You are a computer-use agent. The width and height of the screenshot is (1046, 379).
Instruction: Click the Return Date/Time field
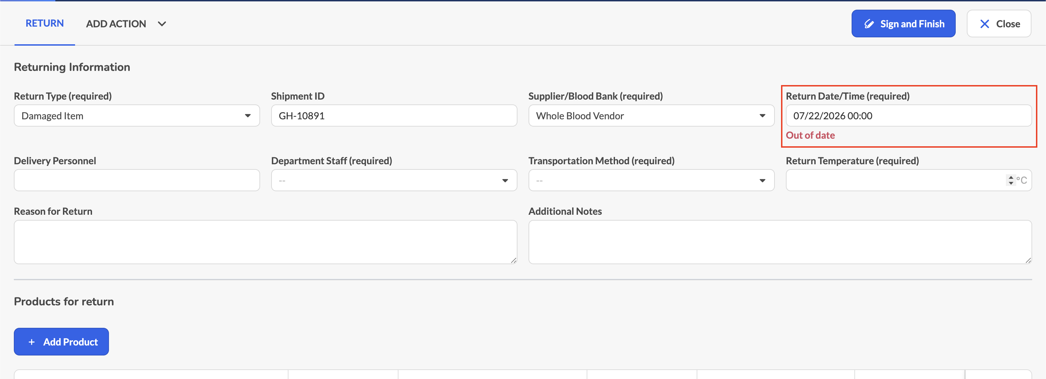pyautogui.click(x=908, y=115)
